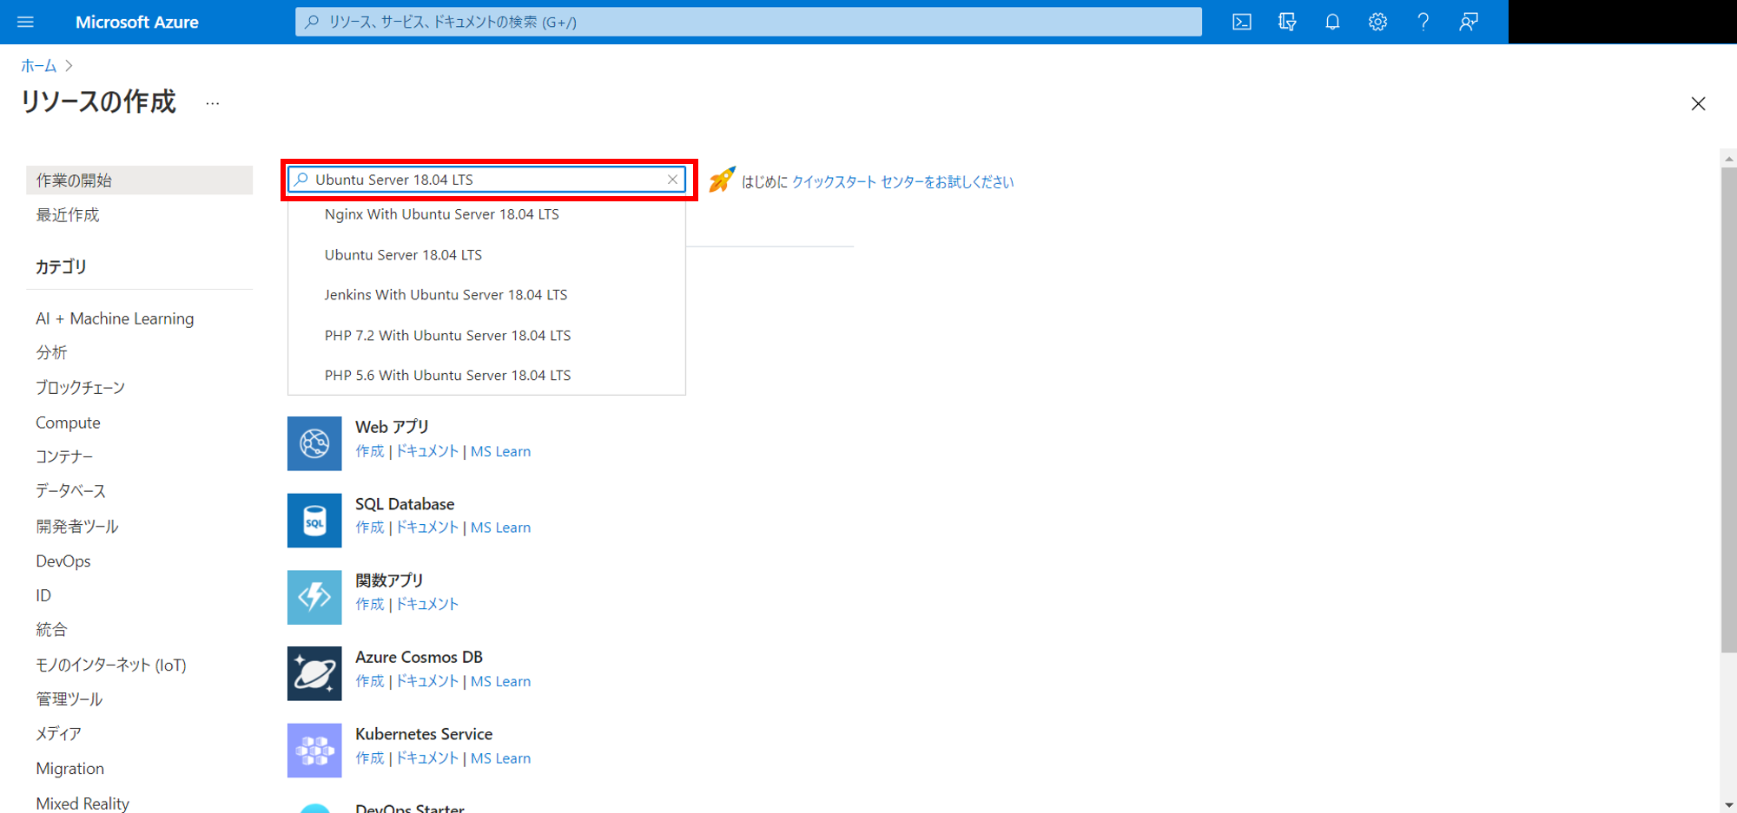This screenshot has height=813, width=1737.
Task: Go to ホーム breadcrumb
Action: pyautogui.click(x=38, y=66)
